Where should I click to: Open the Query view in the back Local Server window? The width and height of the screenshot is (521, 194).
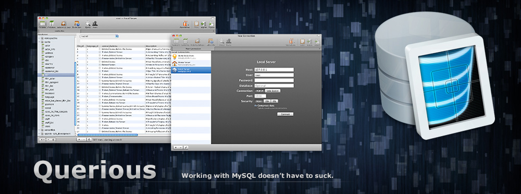point(88,25)
